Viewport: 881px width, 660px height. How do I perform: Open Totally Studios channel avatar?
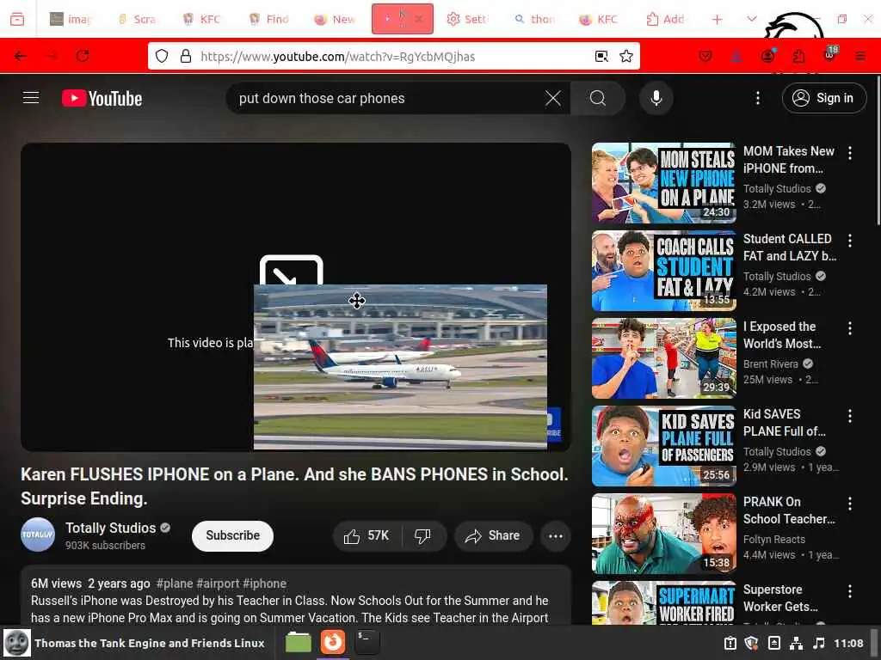click(38, 535)
